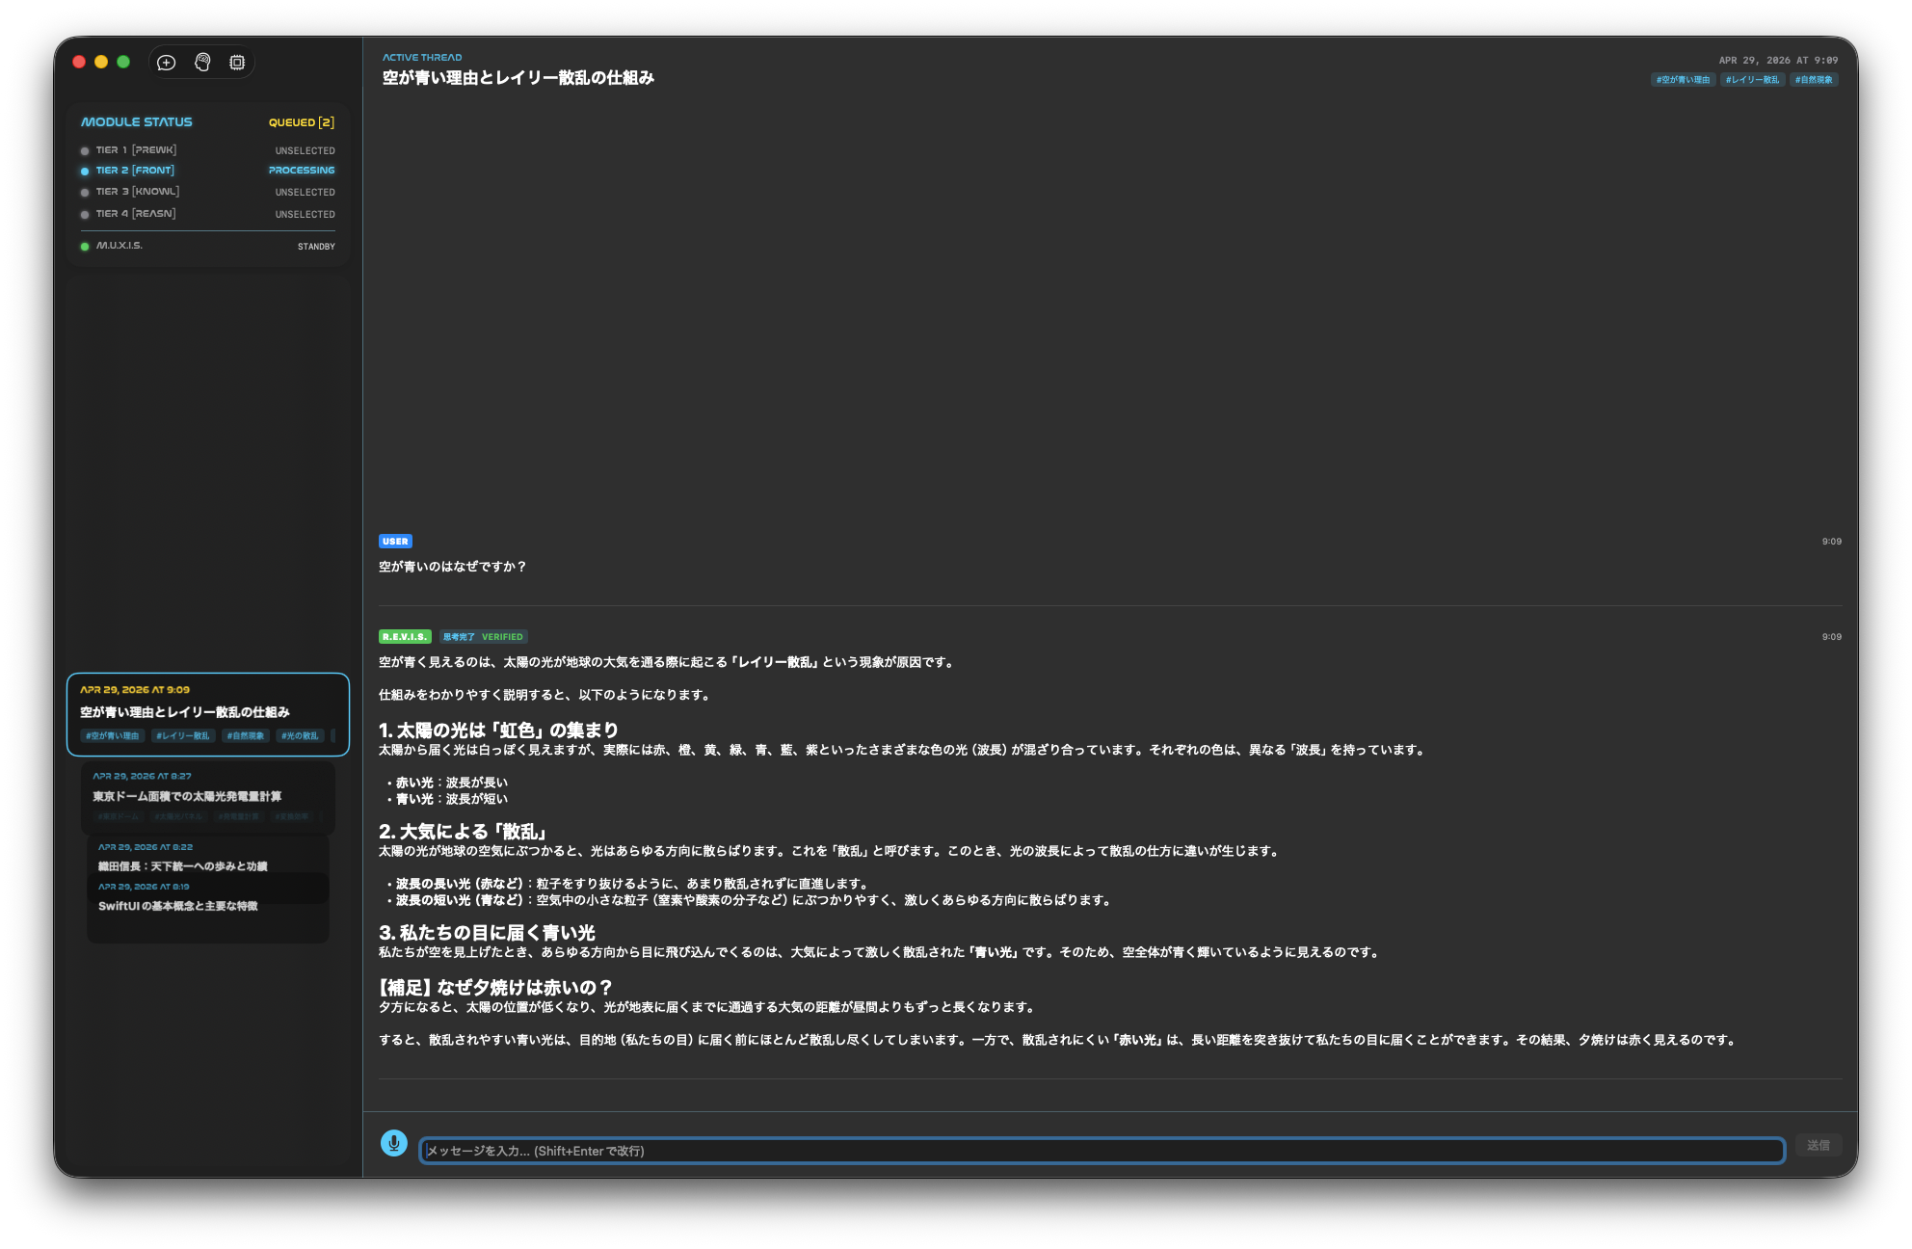Click the CPU chip icon

coord(237,63)
